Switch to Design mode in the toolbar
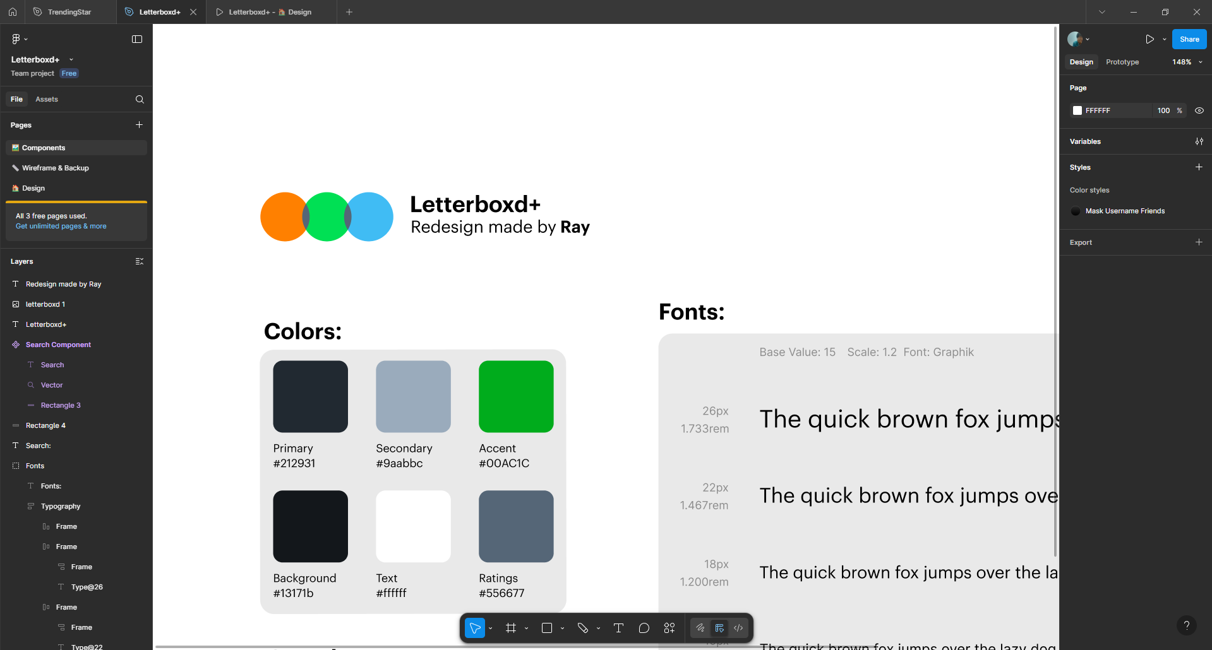Image resolution: width=1212 pixels, height=650 pixels. [x=719, y=628]
